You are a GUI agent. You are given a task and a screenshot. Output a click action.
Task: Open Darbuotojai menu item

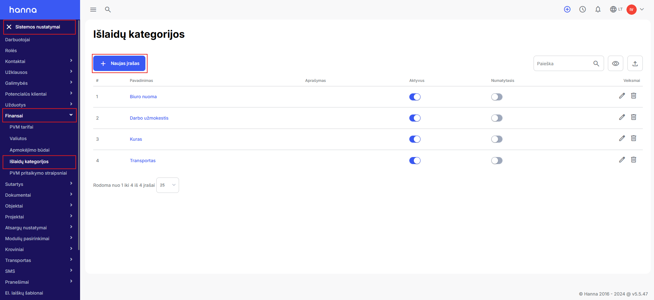18,40
